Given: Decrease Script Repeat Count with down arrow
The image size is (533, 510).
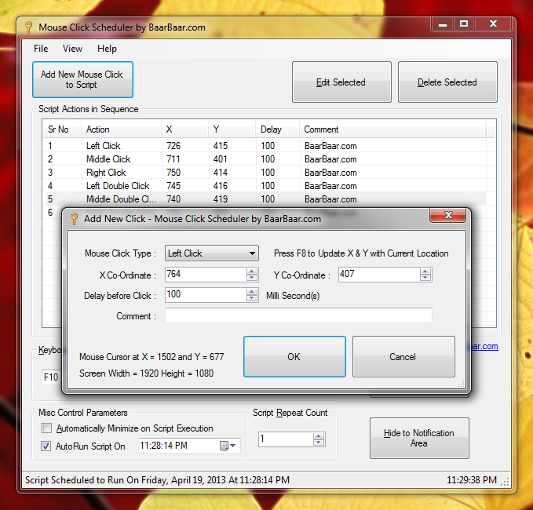Looking at the screenshot, I should click(x=319, y=443).
